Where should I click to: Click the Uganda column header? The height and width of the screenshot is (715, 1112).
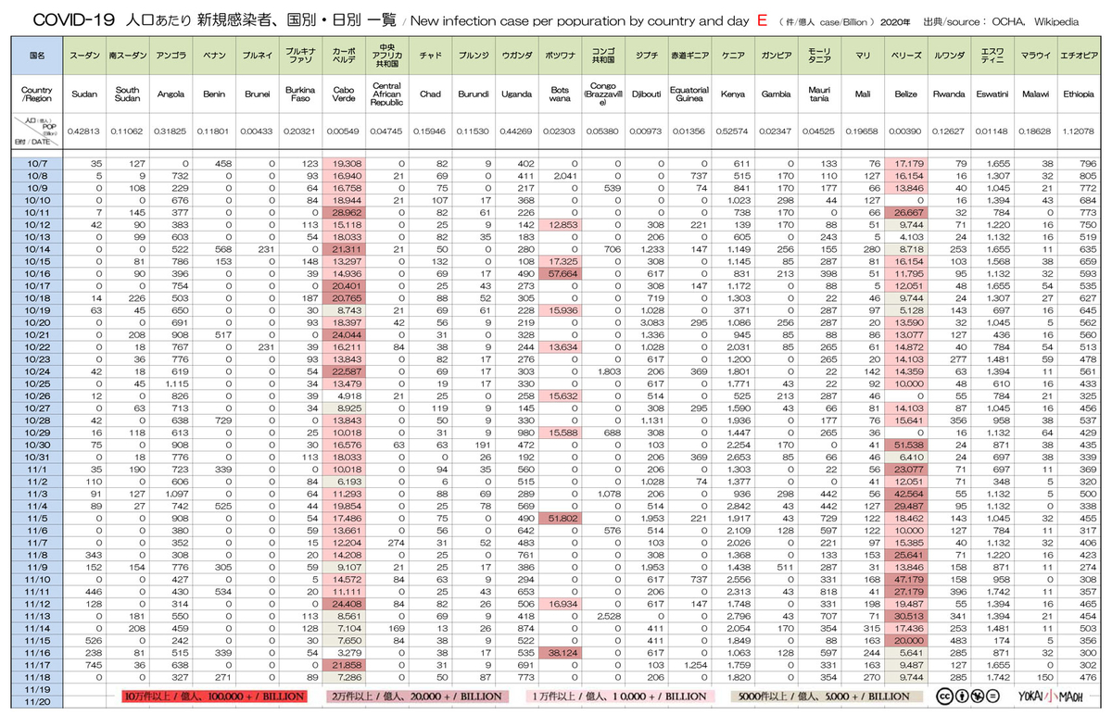point(515,94)
